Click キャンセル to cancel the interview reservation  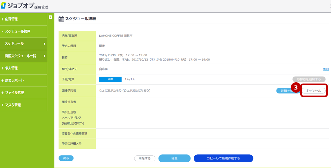314,91
